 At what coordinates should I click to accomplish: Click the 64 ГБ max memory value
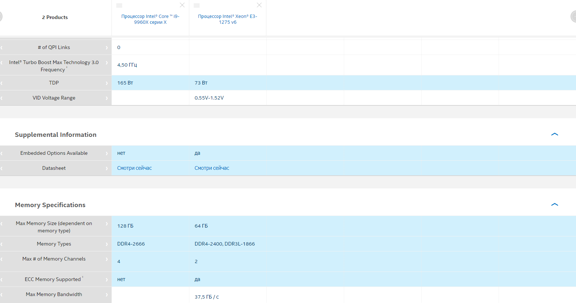(201, 226)
